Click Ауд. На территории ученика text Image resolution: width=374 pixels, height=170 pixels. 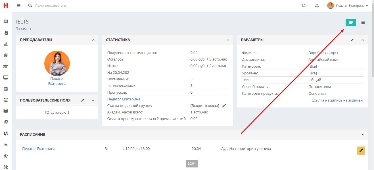click(x=246, y=149)
